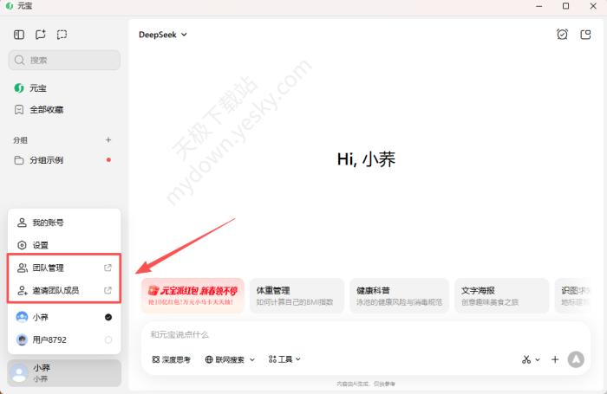Select 我的账号 menu item

[64, 223]
